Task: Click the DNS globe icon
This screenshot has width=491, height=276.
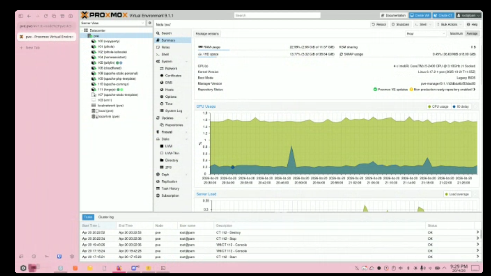Action: (x=162, y=82)
